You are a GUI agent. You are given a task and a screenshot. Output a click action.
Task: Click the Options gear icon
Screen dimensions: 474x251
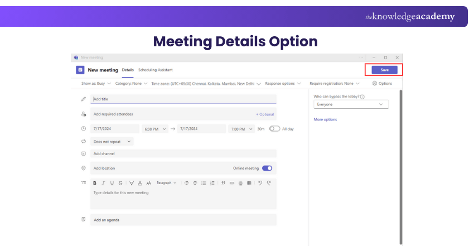click(x=375, y=83)
